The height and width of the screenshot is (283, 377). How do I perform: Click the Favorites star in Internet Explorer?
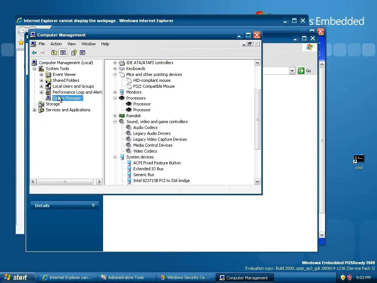(x=21, y=43)
